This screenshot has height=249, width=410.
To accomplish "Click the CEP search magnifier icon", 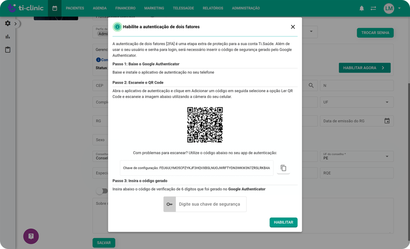I will click(311, 86).
